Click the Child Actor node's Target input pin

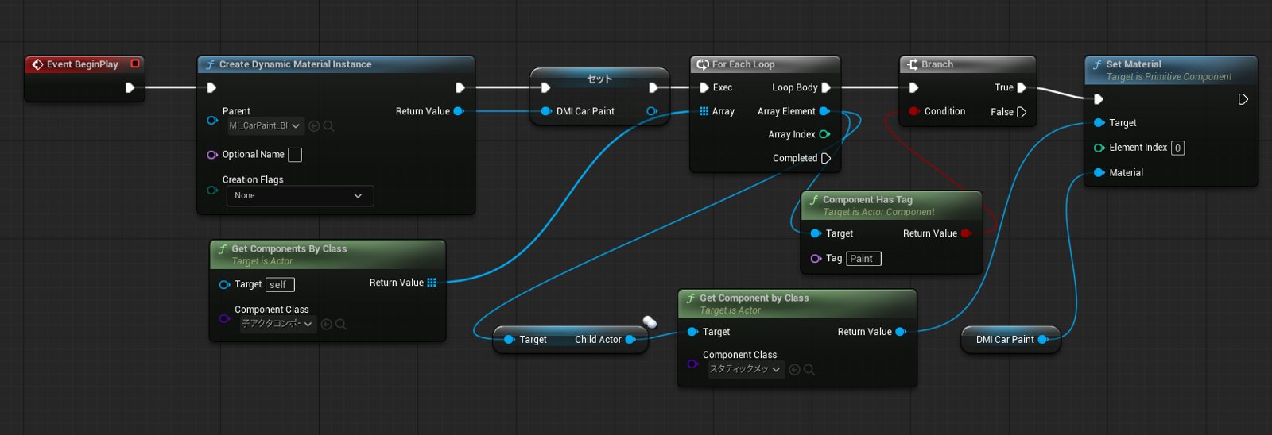tap(510, 339)
